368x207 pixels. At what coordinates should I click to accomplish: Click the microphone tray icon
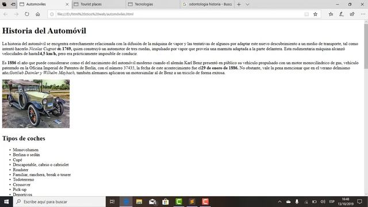point(297,202)
